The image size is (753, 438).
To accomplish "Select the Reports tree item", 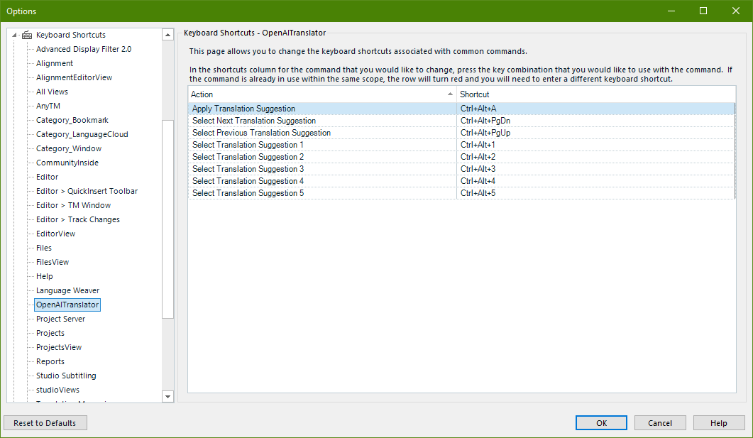I will (x=50, y=361).
